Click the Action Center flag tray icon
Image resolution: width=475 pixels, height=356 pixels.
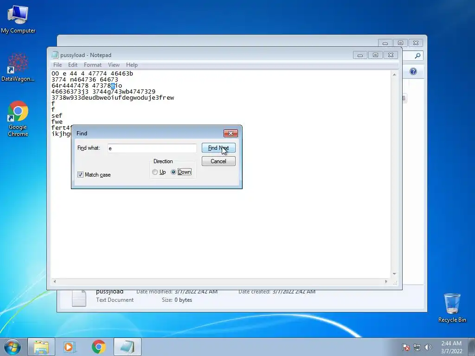tap(405, 347)
